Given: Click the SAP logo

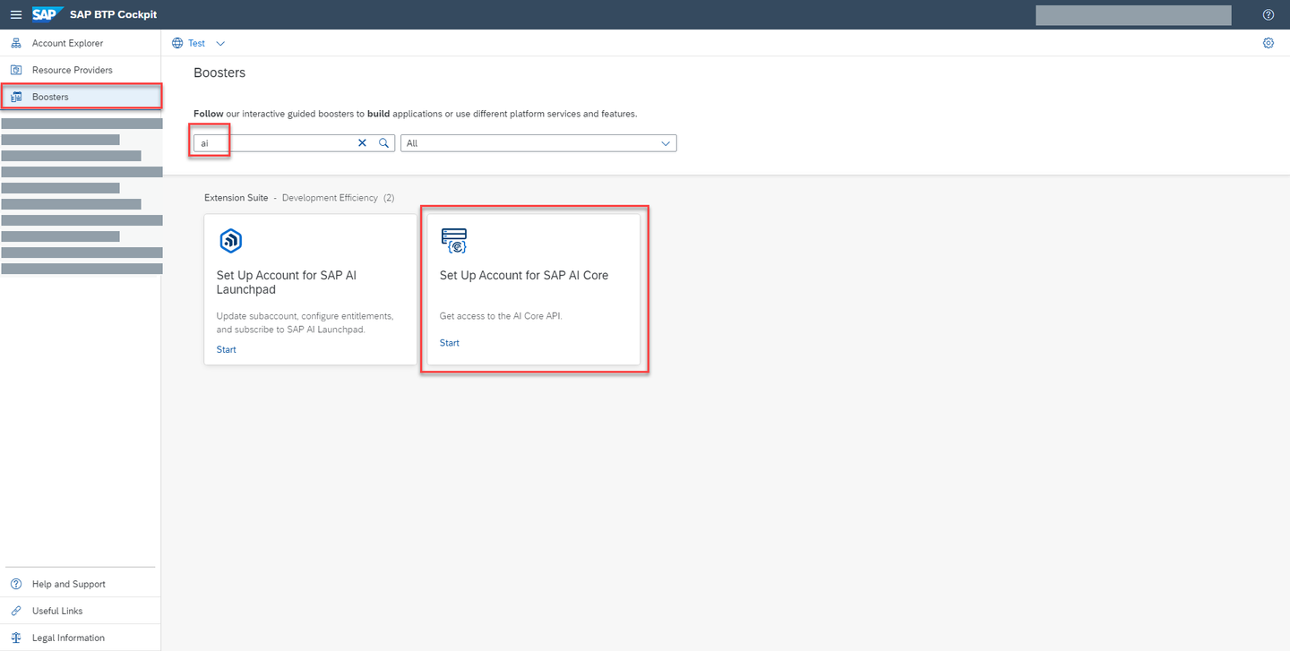Looking at the screenshot, I should click(47, 14).
